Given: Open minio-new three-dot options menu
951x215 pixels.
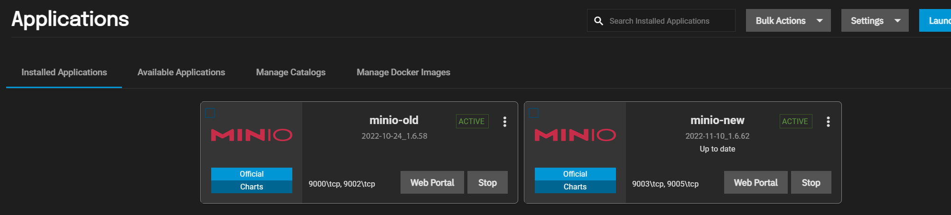Looking at the screenshot, I should (828, 122).
